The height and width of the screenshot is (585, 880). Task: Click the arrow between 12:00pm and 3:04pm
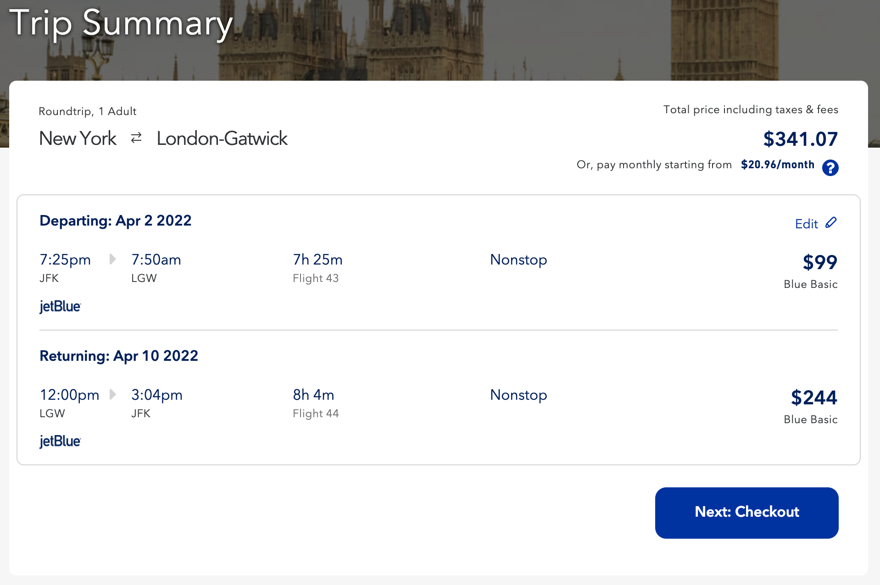coord(112,394)
